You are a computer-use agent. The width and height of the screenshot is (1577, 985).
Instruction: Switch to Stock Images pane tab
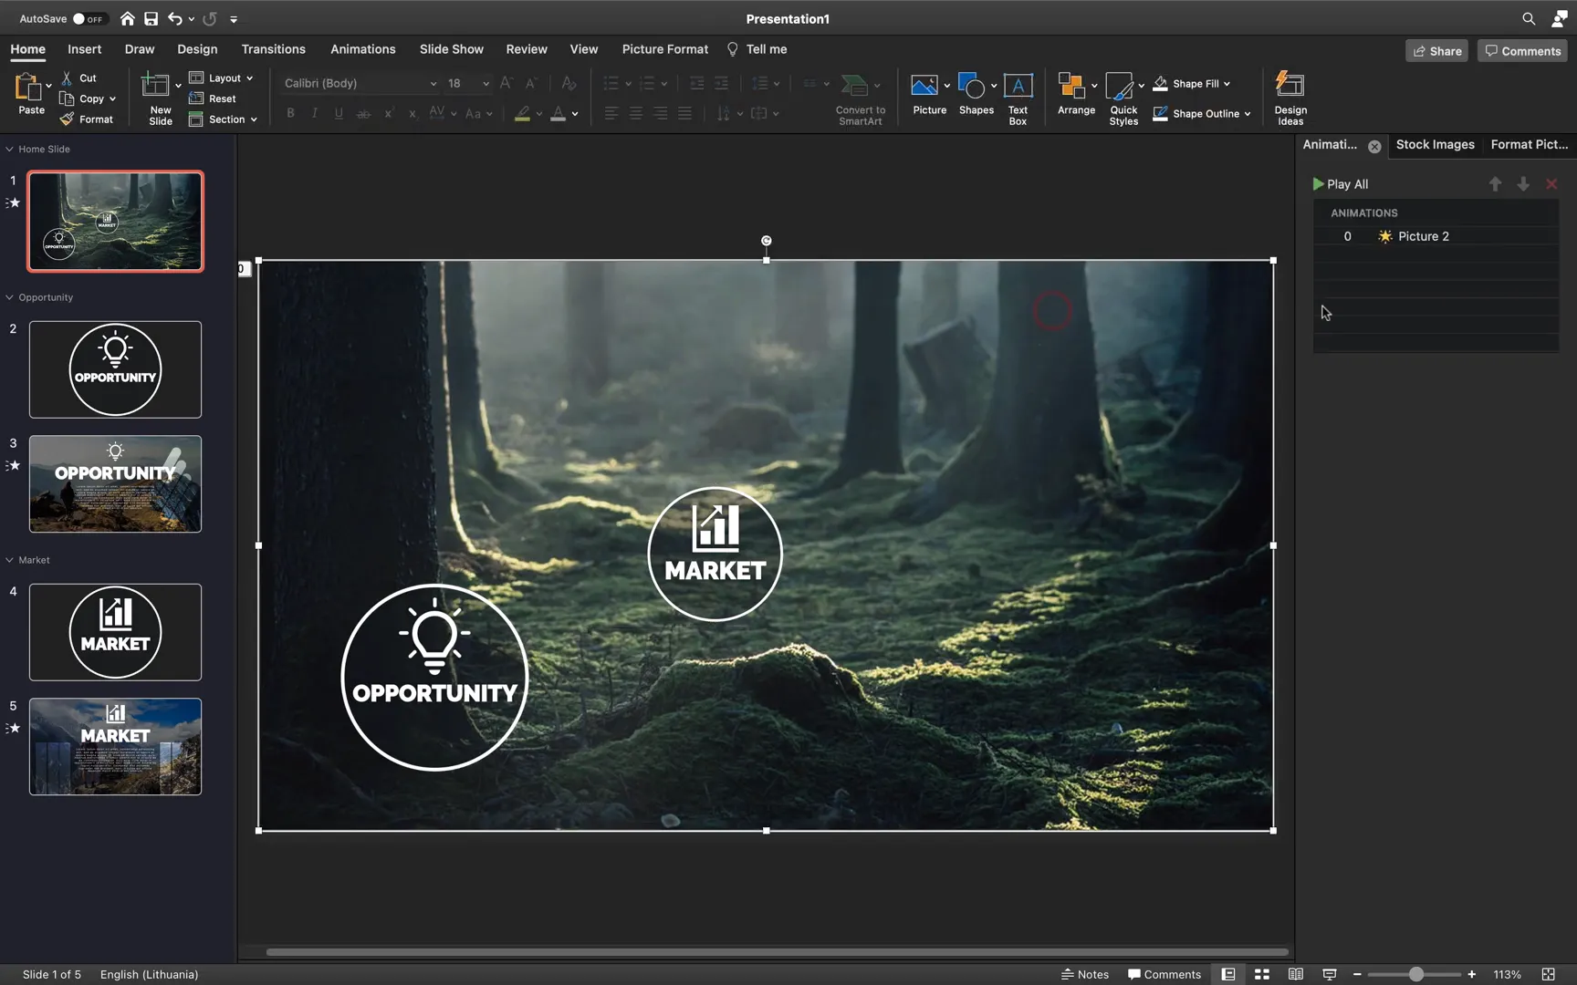[x=1435, y=144]
